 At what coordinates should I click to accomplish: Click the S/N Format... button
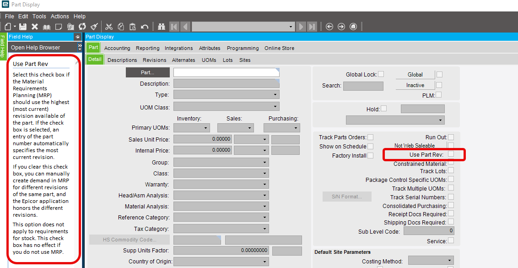coord(347,197)
